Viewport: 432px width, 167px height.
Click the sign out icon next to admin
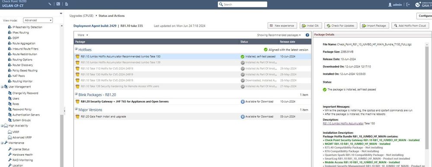click(408, 5)
